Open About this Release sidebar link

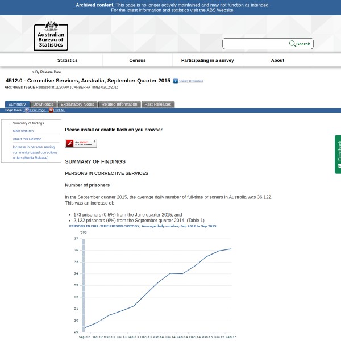point(27,139)
